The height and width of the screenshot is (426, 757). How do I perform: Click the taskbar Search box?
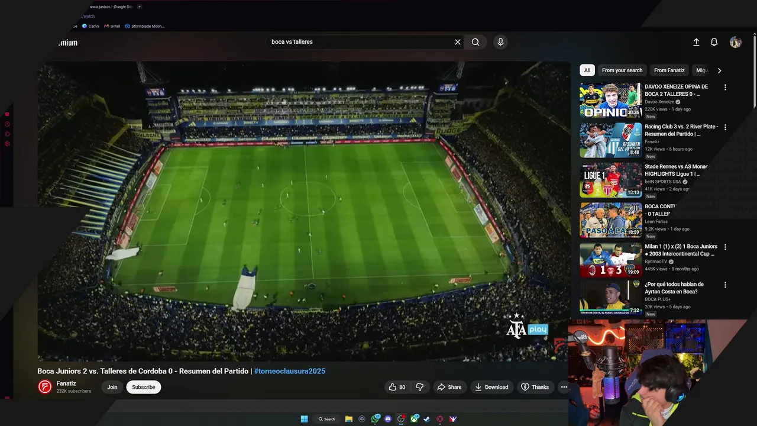[326, 419]
